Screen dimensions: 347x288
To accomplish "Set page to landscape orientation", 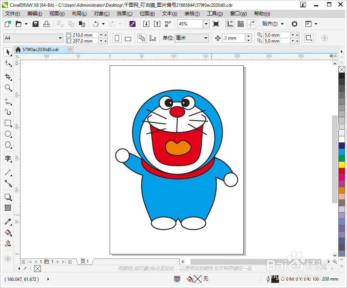I will pyautogui.click(x=128, y=38).
